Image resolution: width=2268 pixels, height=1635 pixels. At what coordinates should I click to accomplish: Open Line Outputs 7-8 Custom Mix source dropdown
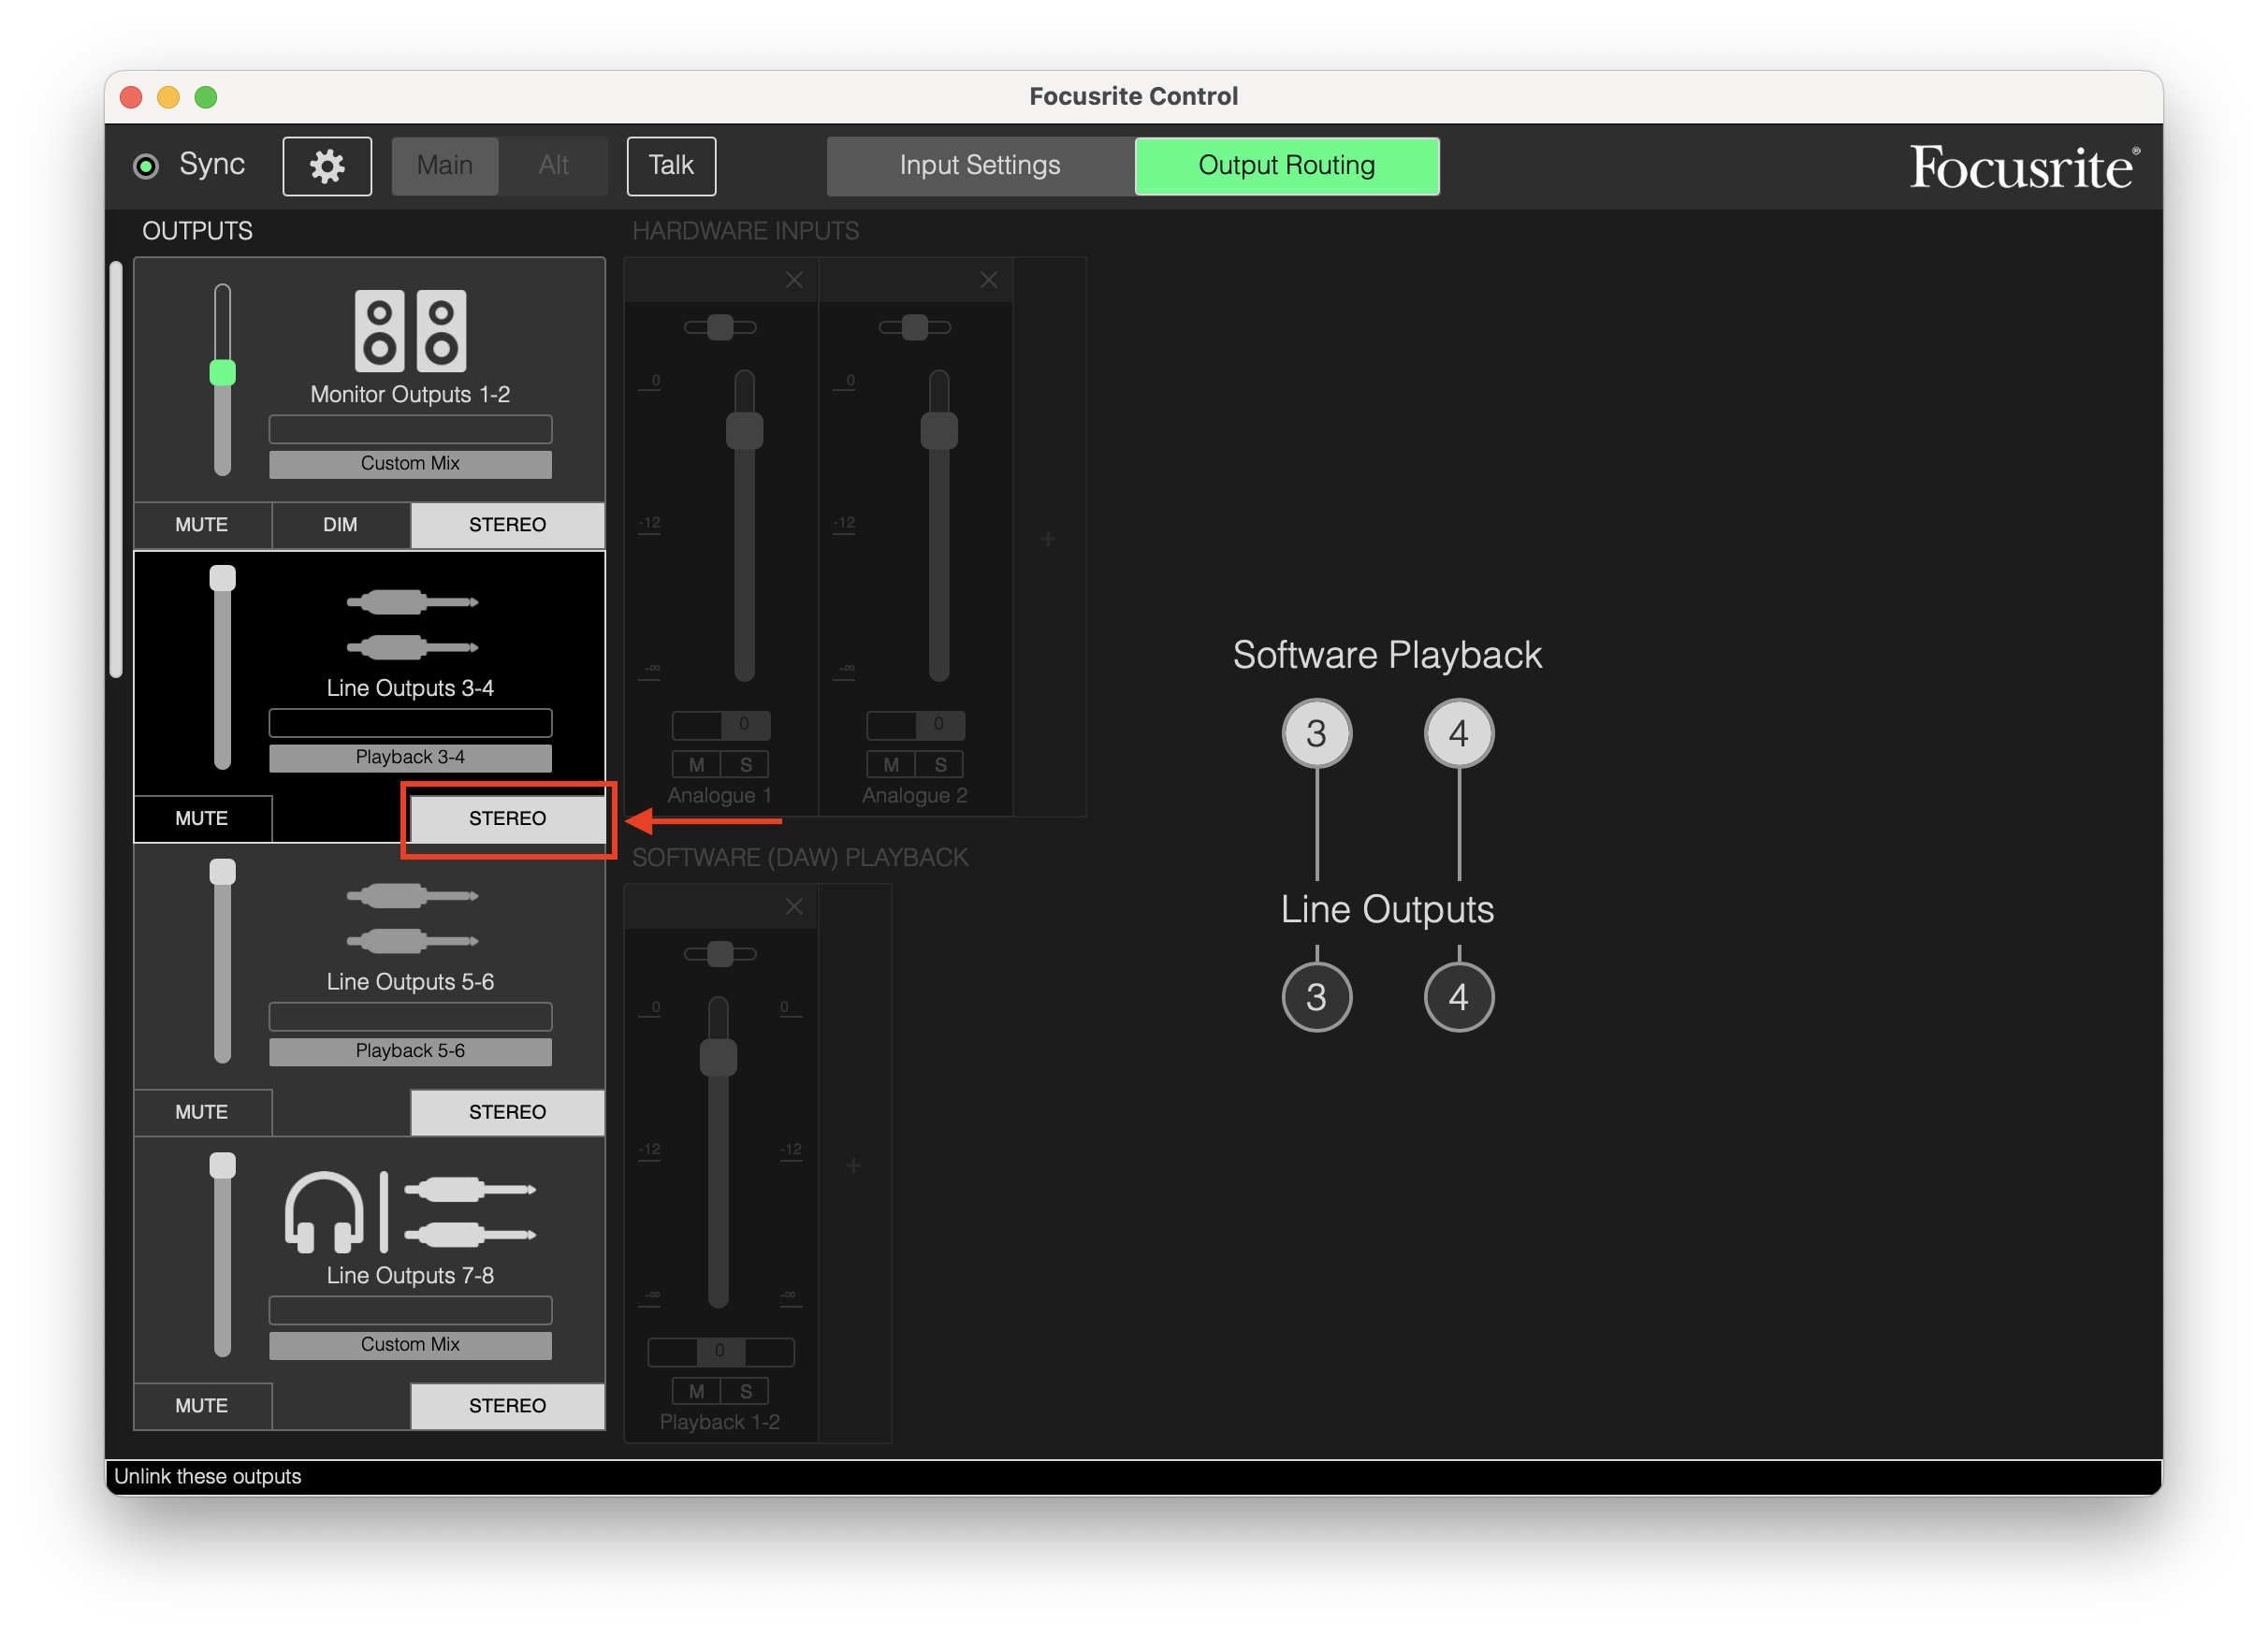(410, 1345)
